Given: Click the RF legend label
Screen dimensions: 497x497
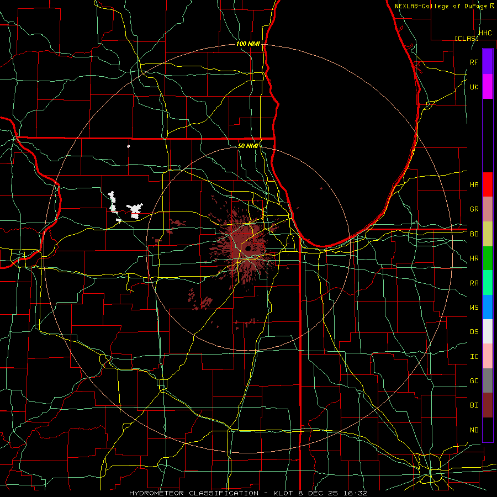Looking at the screenshot, I should (x=474, y=62).
